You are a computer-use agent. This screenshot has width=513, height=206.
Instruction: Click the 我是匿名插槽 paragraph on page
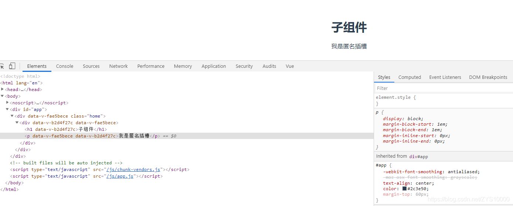coord(349,46)
